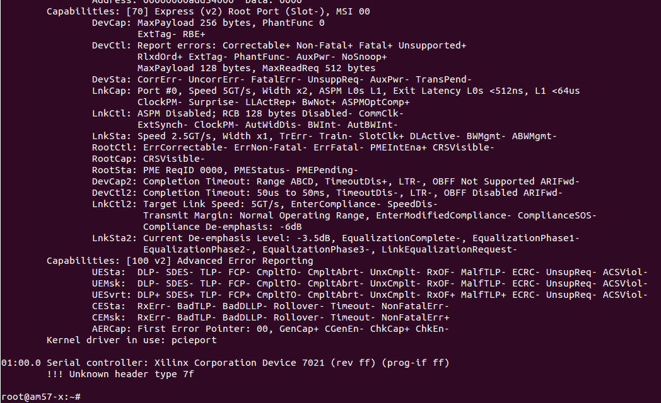
Task: Click the LnkSta2: label
Action: 114,238
